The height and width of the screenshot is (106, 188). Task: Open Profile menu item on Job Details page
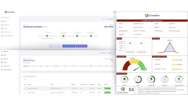coord(5,21)
